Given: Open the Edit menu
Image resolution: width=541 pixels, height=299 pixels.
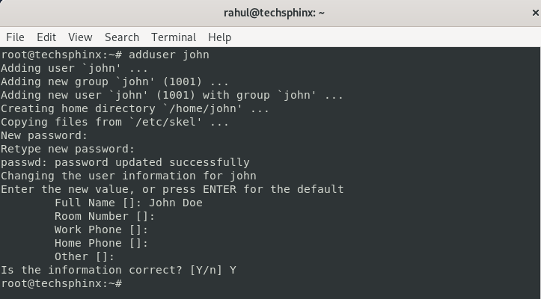Looking at the screenshot, I should pyautogui.click(x=46, y=37).
